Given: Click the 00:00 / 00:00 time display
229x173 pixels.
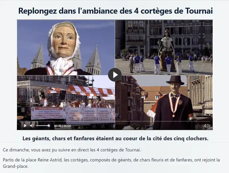Looking at the screenshot, I should tap(62, 126).
